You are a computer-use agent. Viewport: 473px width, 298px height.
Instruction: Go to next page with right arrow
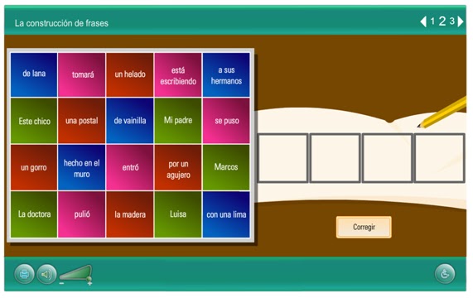(x=461, y=22)
